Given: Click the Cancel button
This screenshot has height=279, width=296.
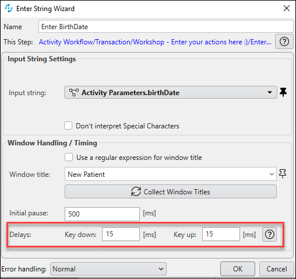Looking at the screenshot, I should (x=277, y=269).
